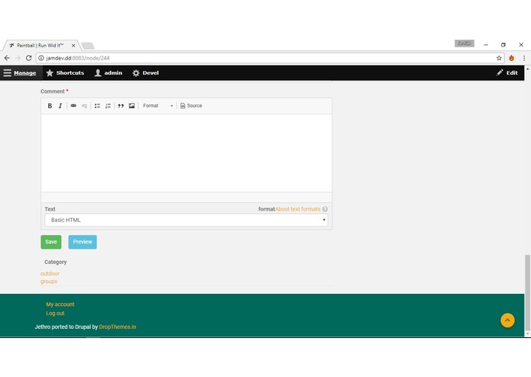This screenshot has width=531, height=377.
Task: Open a new browser tab
Action: pyautogui.click(x=88, y=46)
